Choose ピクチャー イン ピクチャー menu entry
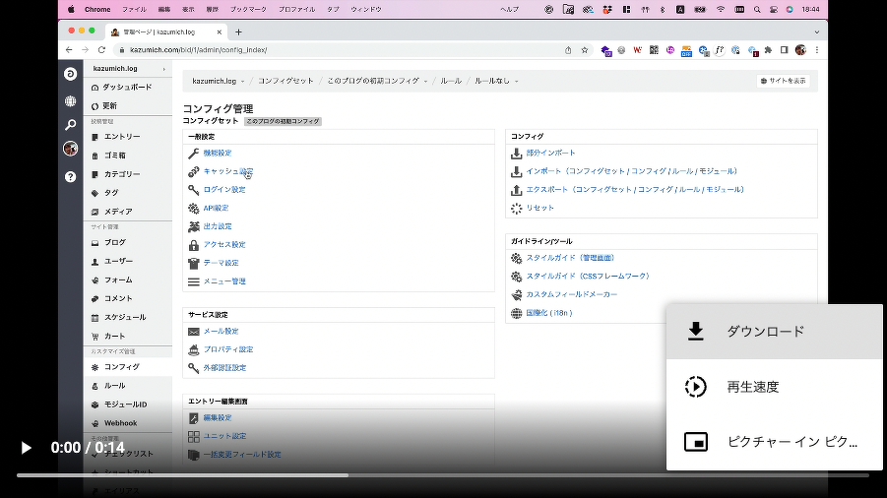Image resolution: width=887 pixels, height=498 pixels. [x=775, y=442]
